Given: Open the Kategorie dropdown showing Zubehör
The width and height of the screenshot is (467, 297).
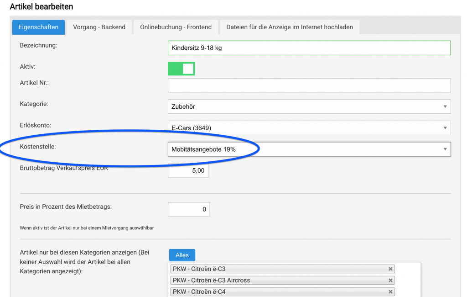Looking at the screenshot, I should coord(309,106).
